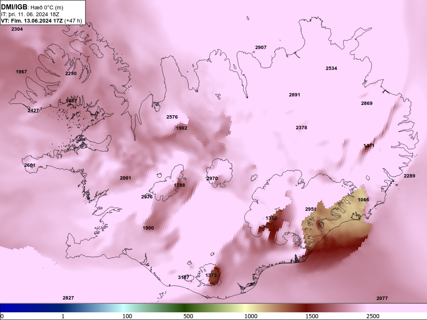Click the 2289 value off the east coast
The height and width of the screenshot is (320, 427).
tap(409, 176)
